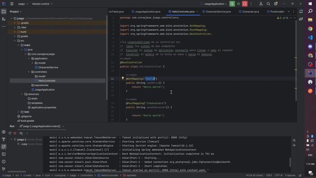Stop process in Run panel toolbar
The width and height of the screenshot is (316, 178).
(15, 133)
